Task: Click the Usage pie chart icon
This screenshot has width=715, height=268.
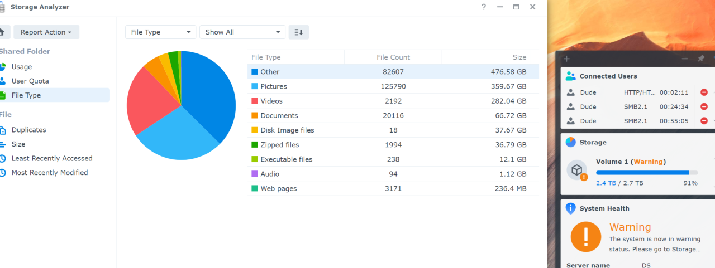Action: coord(2,67)
